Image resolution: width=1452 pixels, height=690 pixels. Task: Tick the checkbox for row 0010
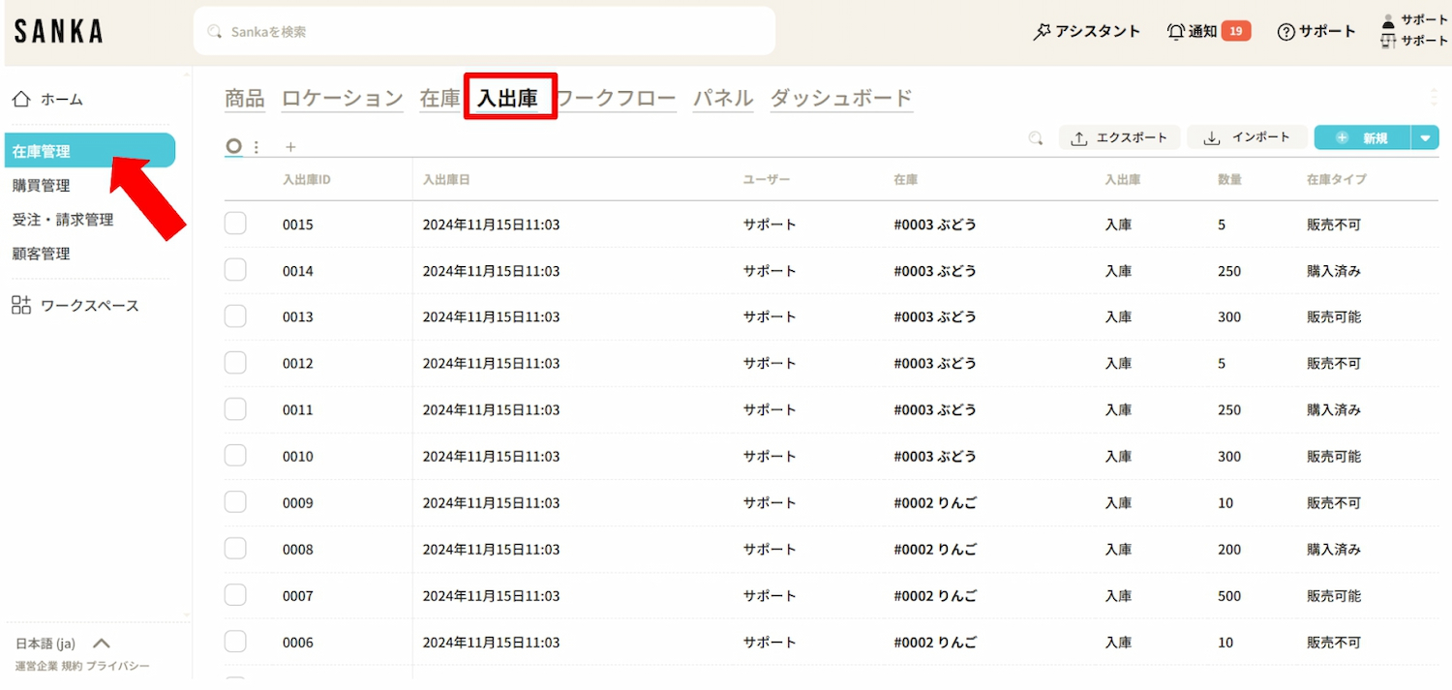click(x=235, y=456)
